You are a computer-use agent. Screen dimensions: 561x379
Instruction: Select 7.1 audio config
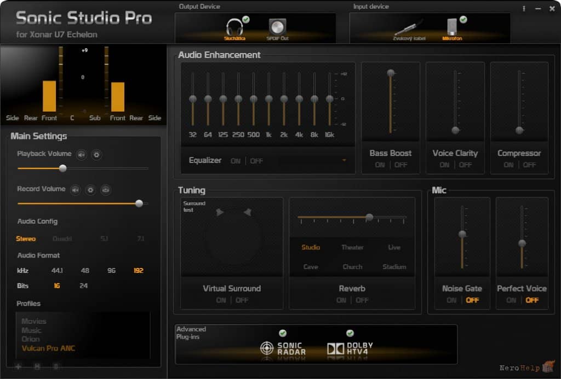(141, 238)
